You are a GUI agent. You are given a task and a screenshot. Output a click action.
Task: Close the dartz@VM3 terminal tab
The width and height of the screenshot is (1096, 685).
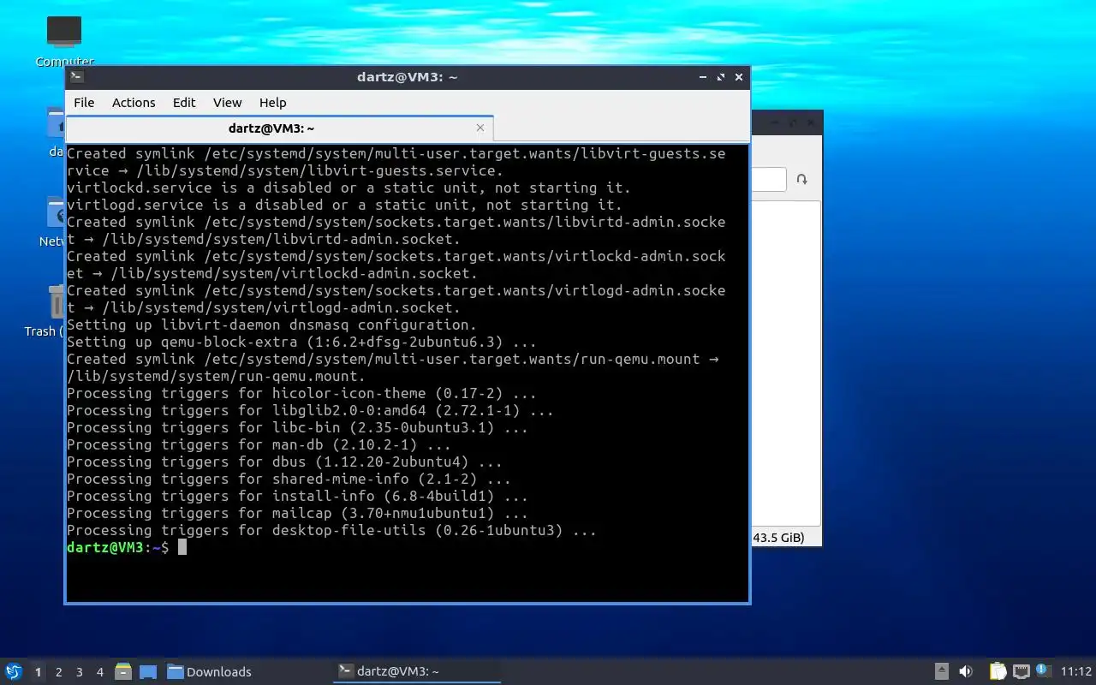(x=479, y=128)
